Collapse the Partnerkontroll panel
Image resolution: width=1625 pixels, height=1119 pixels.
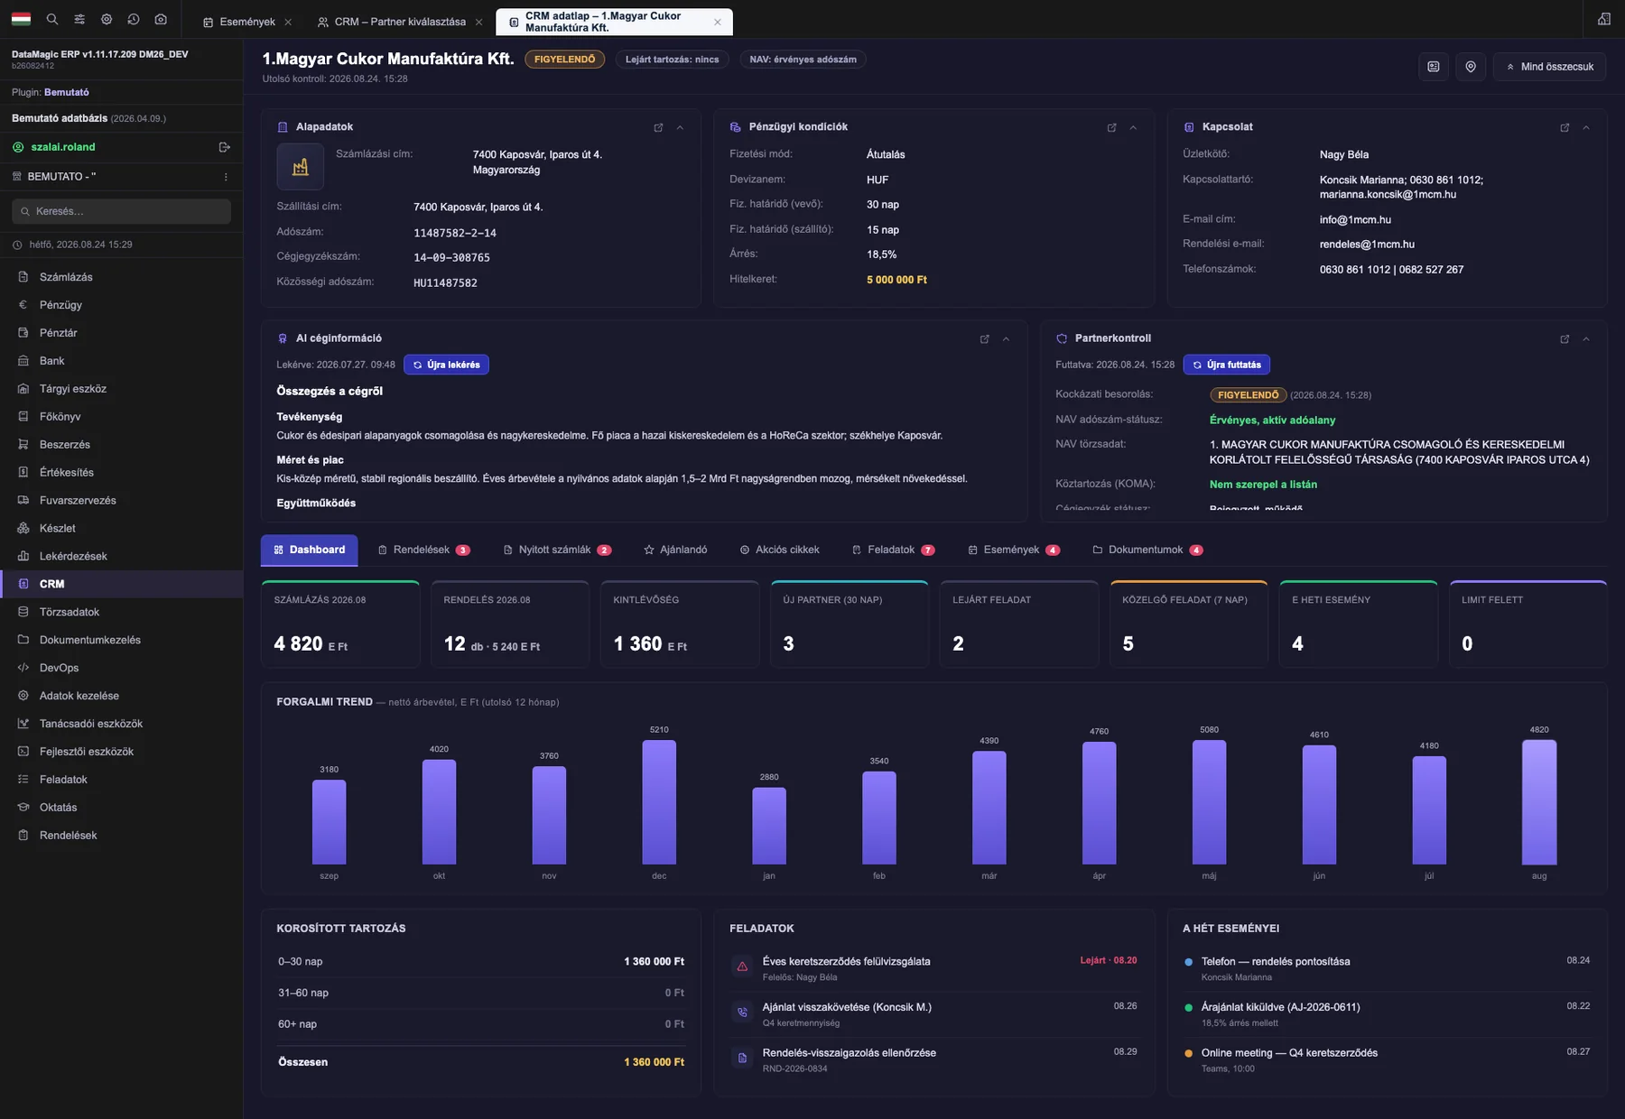(x=1586, y=338)
